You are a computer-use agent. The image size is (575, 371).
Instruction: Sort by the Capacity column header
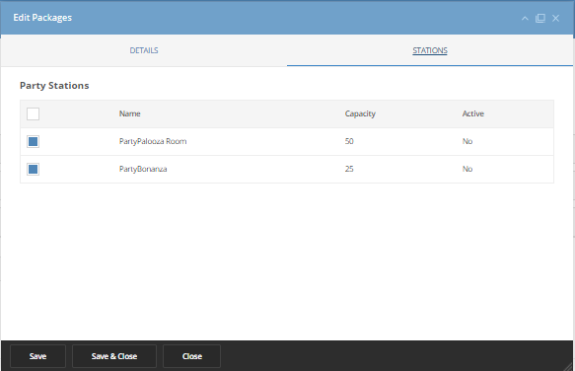click(x=360, y=113)
